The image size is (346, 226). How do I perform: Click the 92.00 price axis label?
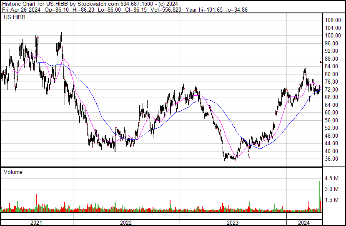point(331,51)
